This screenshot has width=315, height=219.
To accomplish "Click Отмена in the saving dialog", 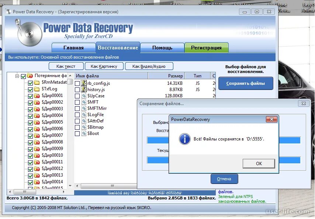I will [x=224, y=179].
